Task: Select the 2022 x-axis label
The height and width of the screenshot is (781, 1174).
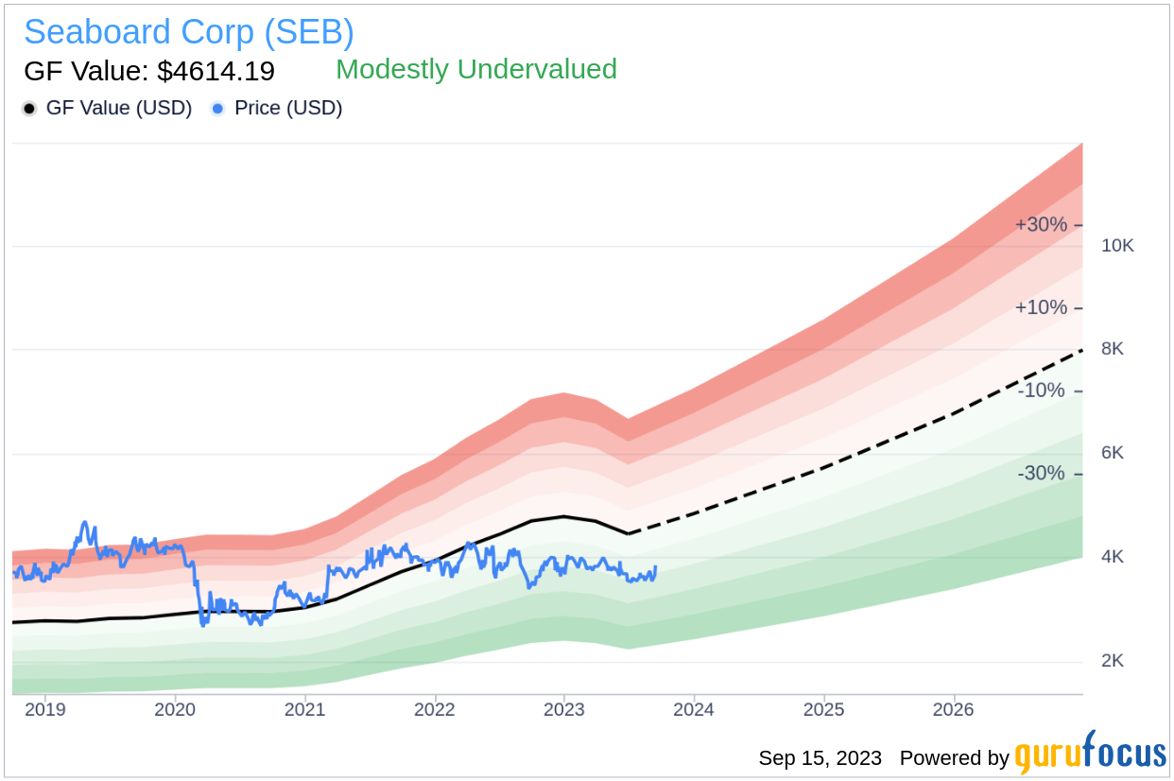Action: [435, 707]
